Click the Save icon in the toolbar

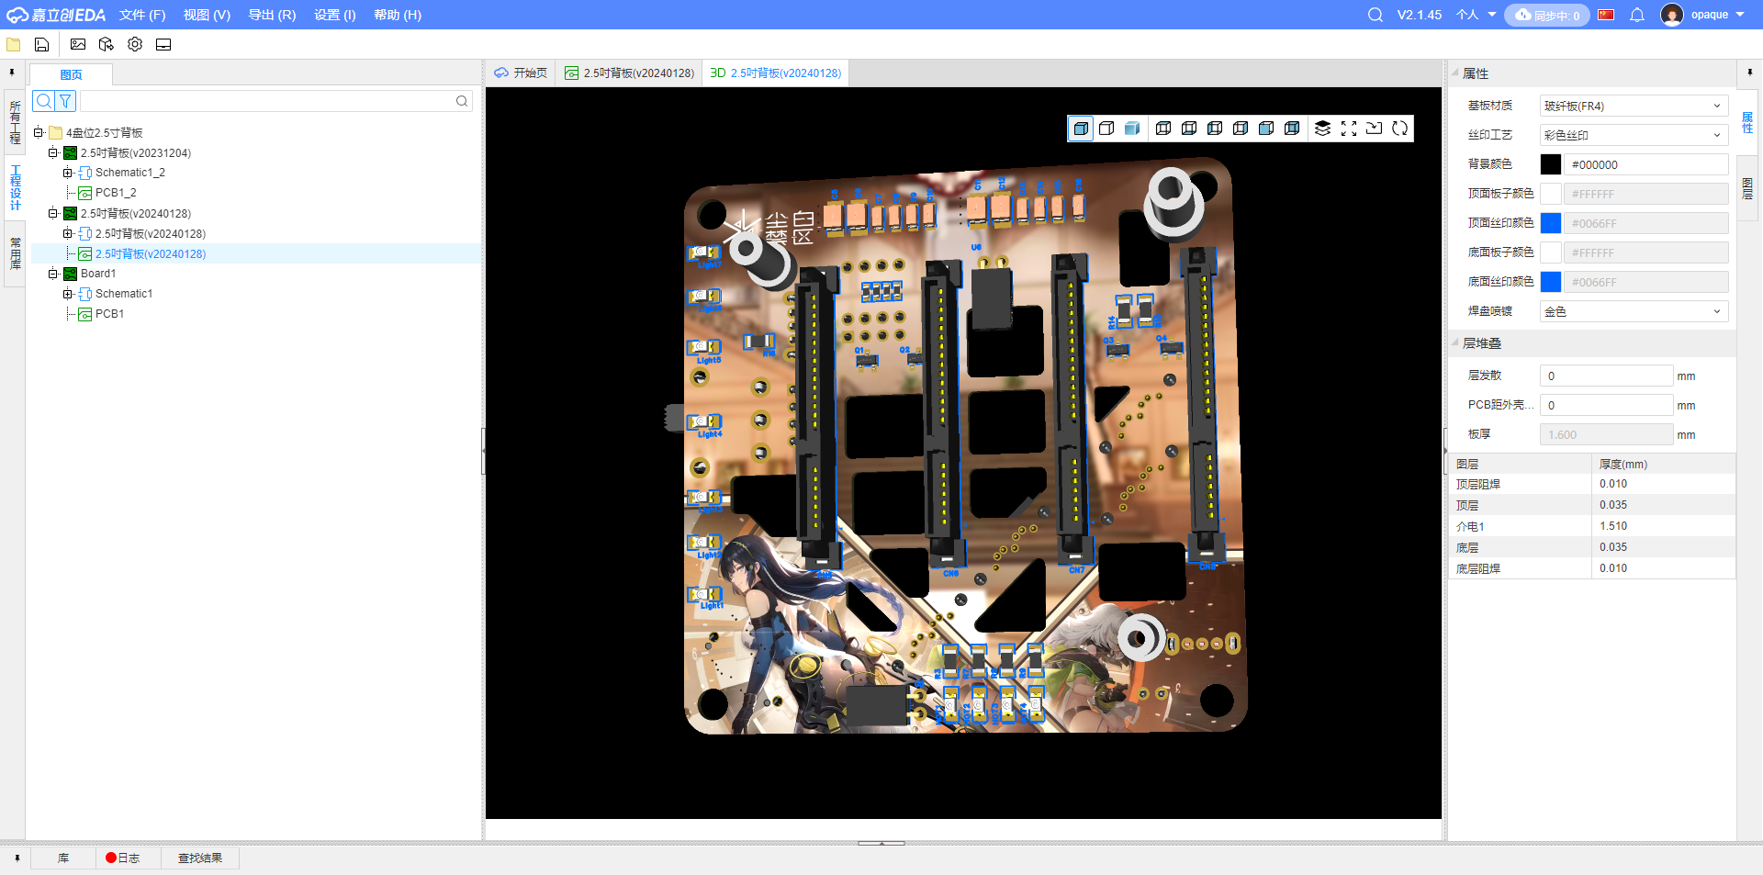(x=42, y=43)
